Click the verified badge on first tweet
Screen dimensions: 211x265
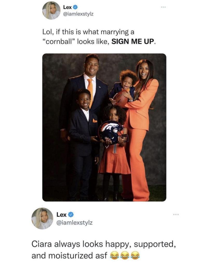click(x=75, y=7)
